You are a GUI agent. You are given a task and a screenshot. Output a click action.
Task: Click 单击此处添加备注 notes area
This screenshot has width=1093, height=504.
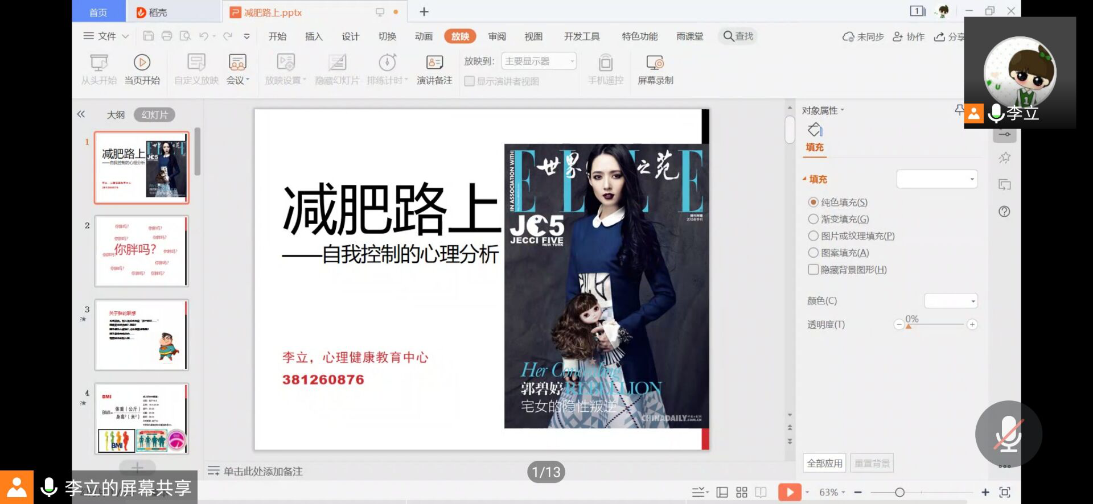click(x=262, y=471)
